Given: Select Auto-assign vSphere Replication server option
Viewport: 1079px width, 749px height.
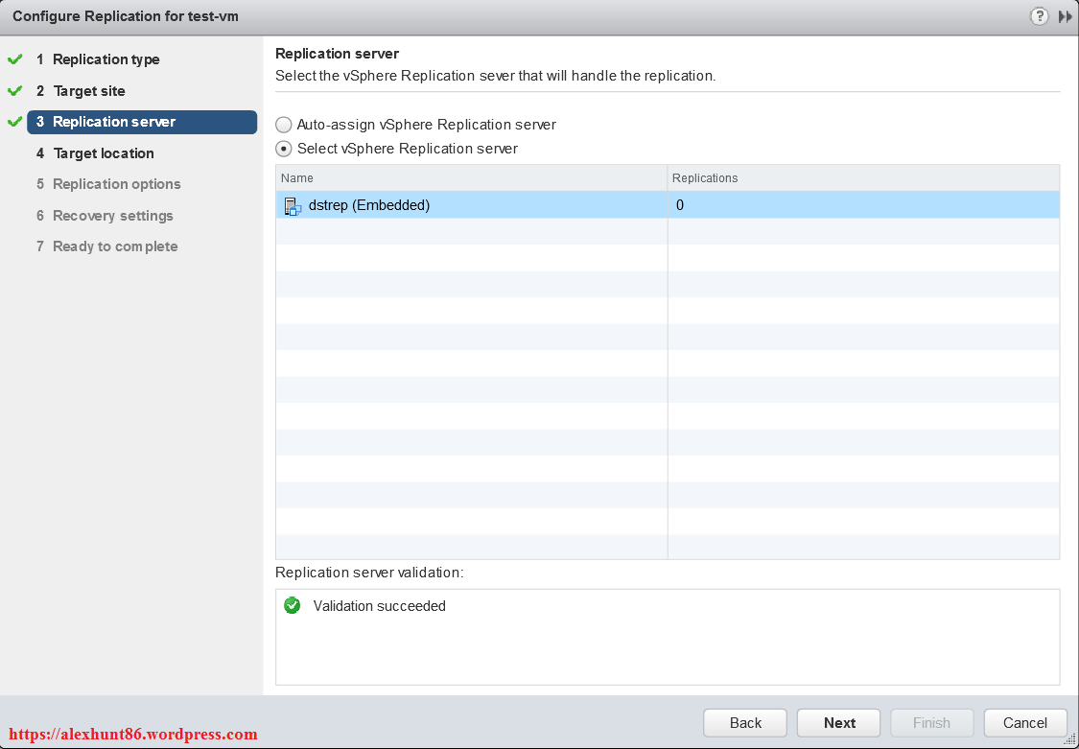Looking at the screenshot, I should 284,125.
